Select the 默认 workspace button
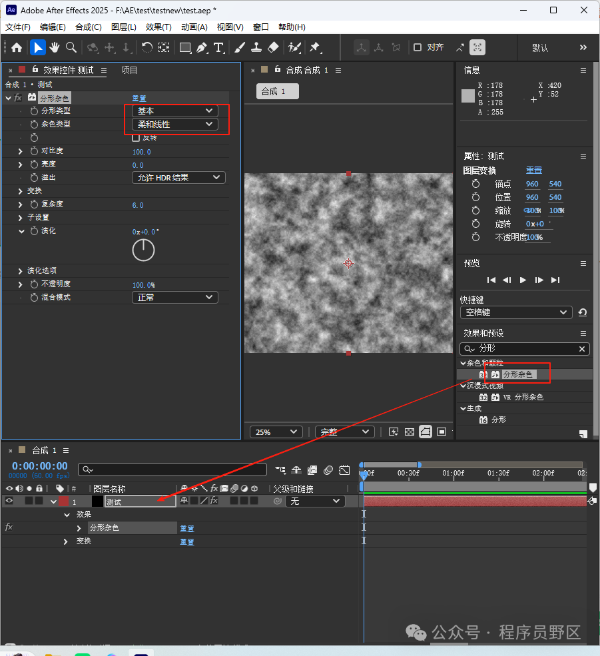Viewport: 600px width, 656px height. coord(540,48)
